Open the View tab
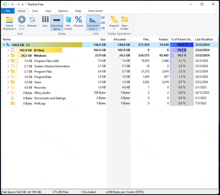This screenshot has width=220, height=195. pyautogui.click(x=48, y=11)
